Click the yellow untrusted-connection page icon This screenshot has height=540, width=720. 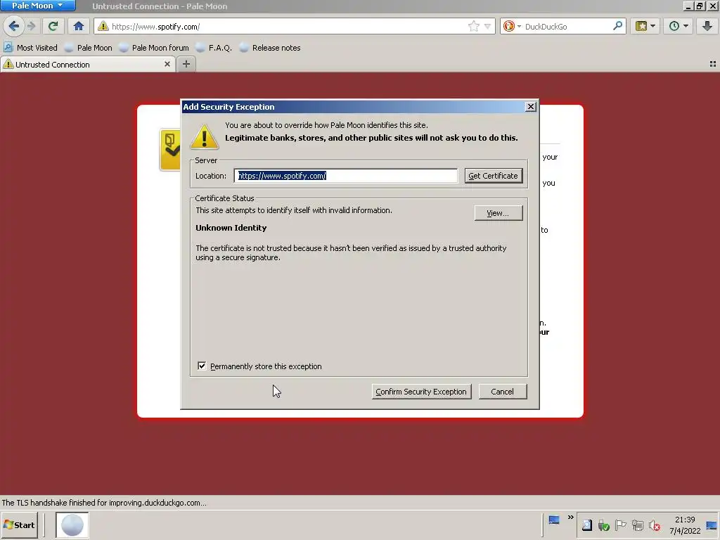tap(170, 150)
